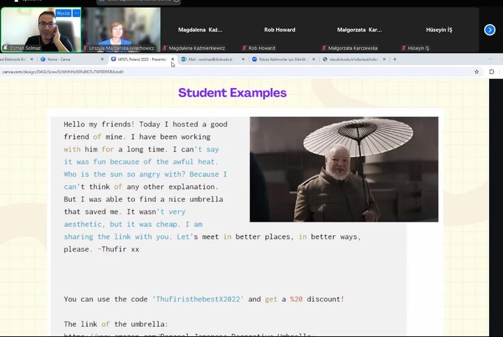
Task: Click the '%20' discount value
Action: [x=296, y=299]
